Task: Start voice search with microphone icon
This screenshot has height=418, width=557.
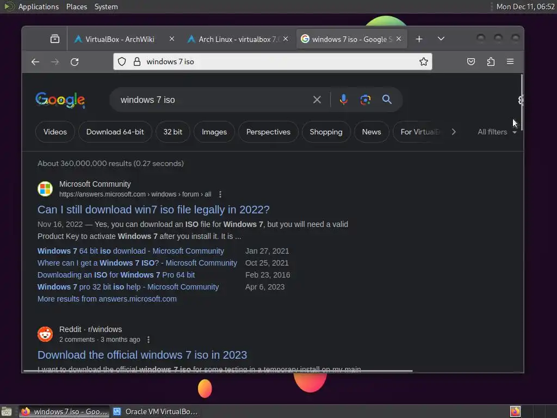Action: [343, 100]
